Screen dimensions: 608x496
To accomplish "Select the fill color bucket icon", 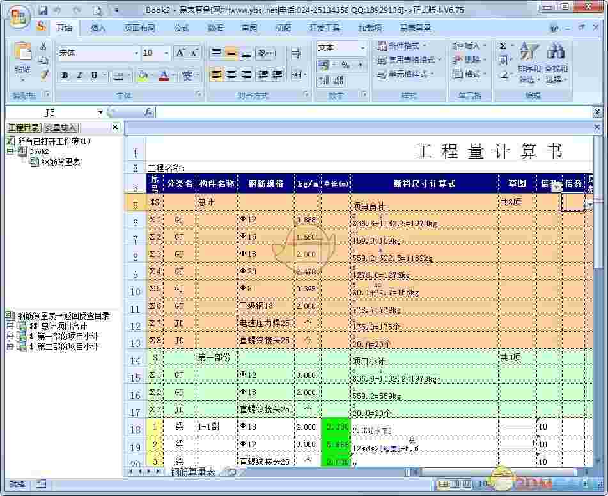I will tap(142, 74).
